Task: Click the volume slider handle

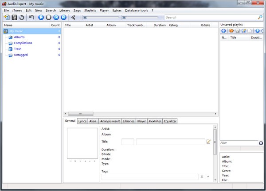Action: 125,18
